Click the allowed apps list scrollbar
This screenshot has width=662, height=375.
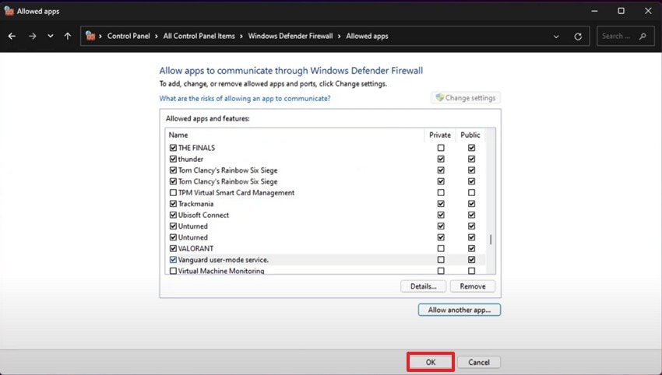491,240
